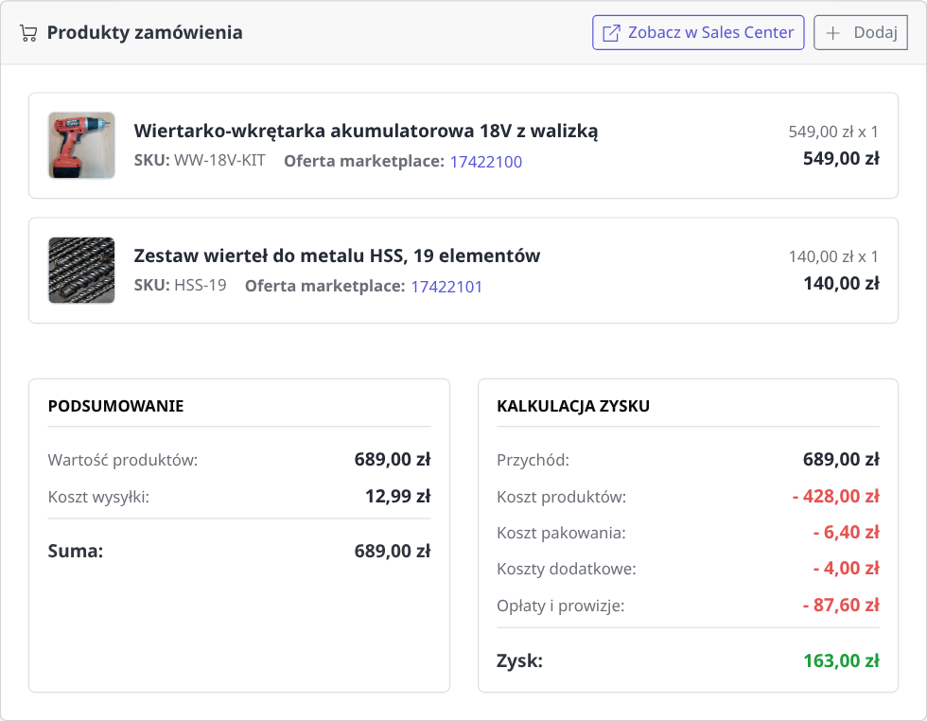Click the Opłaty i prowizje value - 87,60 zł
This screenshot has width=927, height=721.
coord(841,605)
